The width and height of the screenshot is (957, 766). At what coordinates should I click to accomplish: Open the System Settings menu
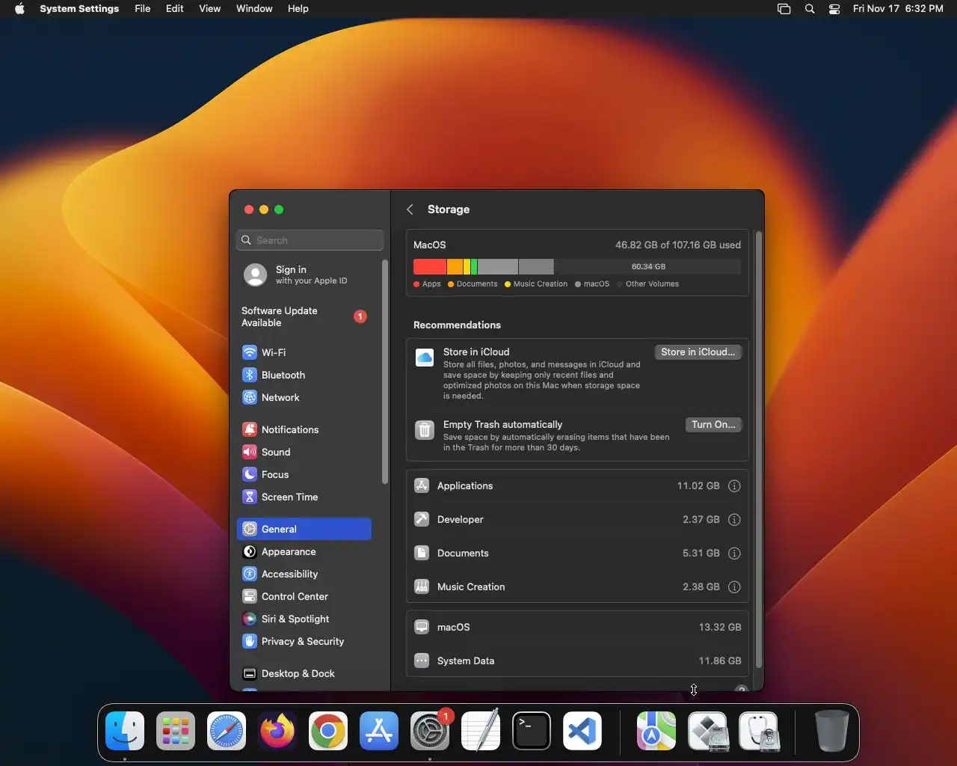click(79, 9)
